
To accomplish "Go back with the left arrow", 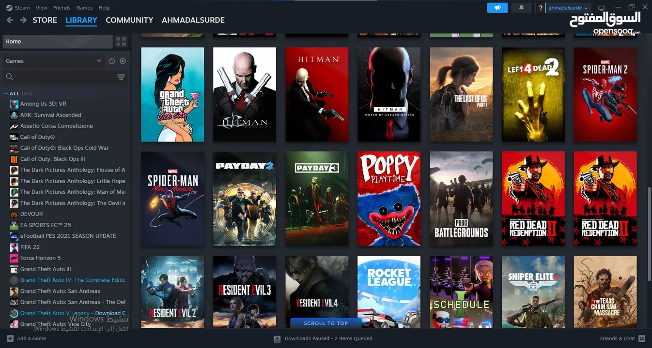I will [10, 20].
